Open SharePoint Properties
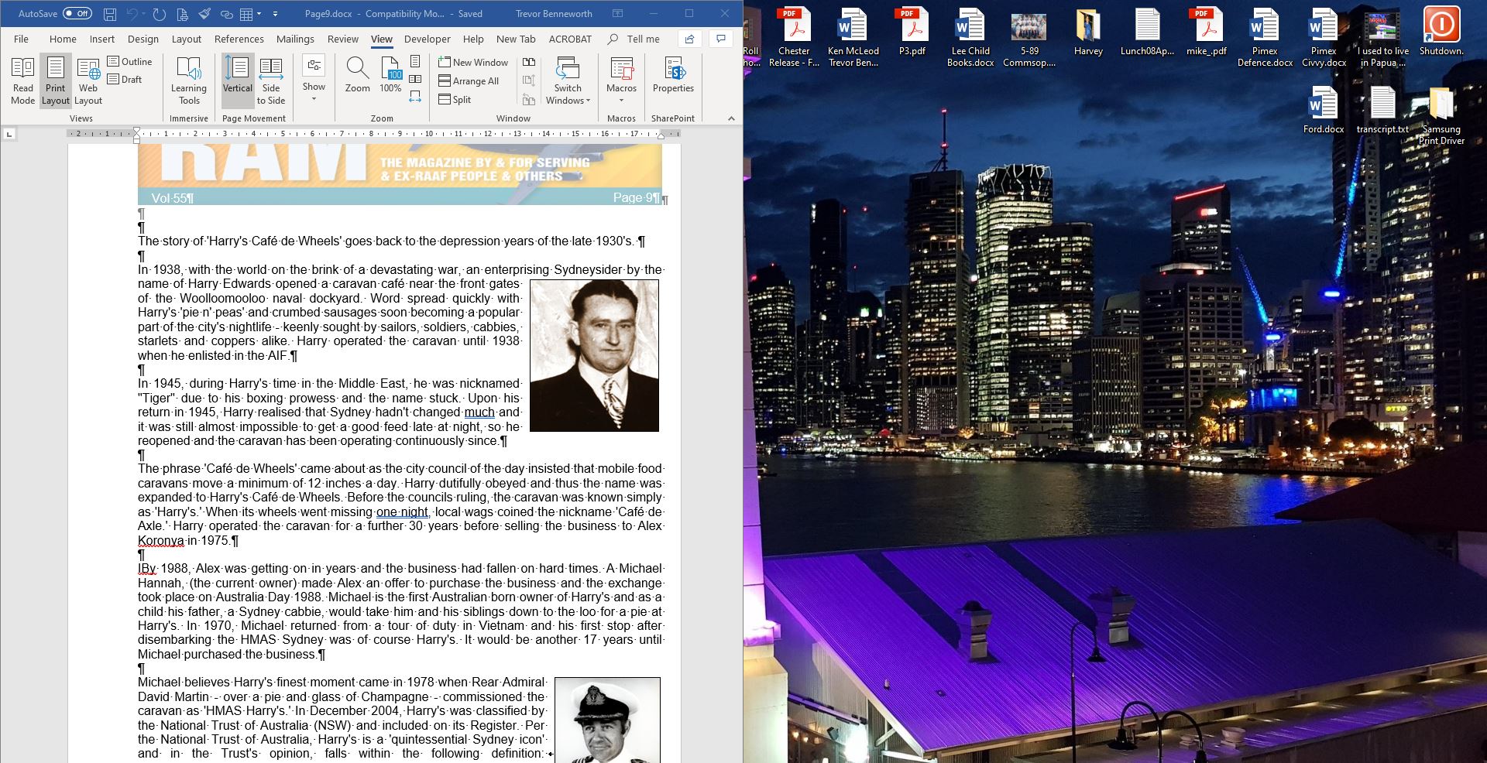Viewport: 1487px width, 763px height. tap(673, 76)
